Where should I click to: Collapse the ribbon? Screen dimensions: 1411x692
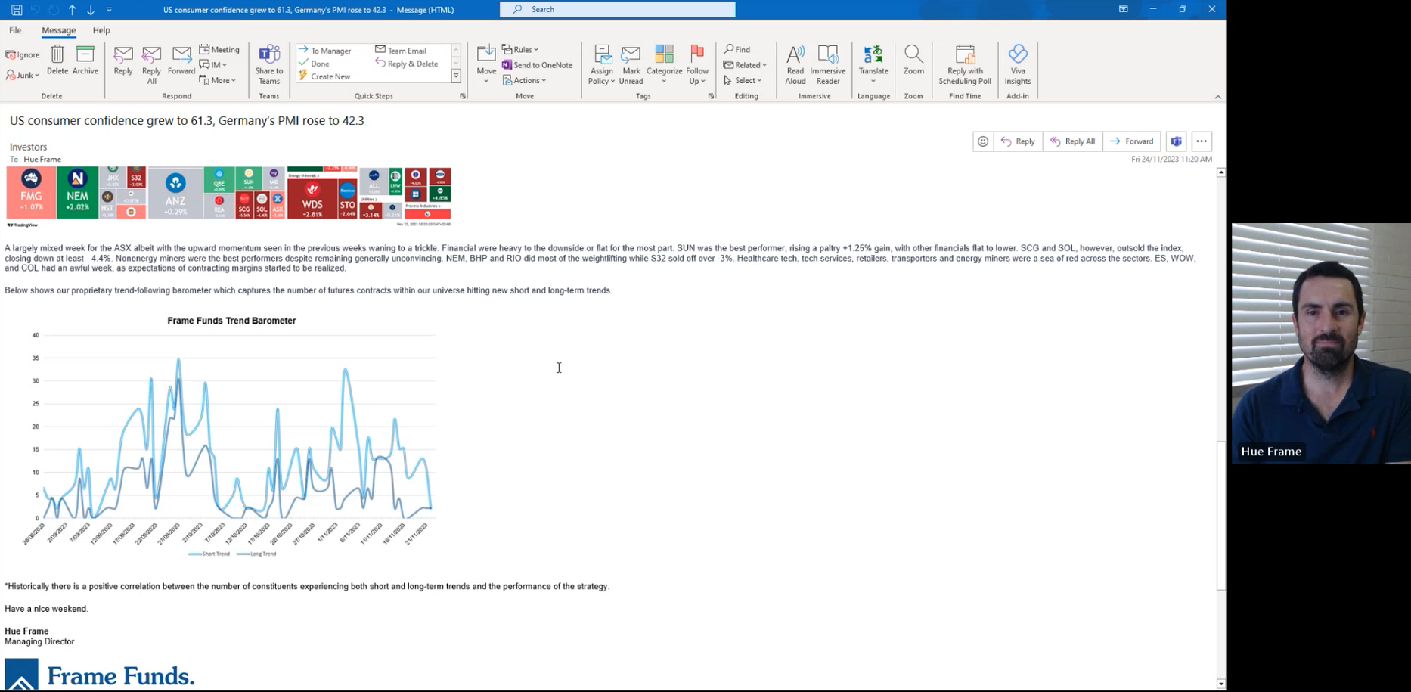click(1217, 97)
